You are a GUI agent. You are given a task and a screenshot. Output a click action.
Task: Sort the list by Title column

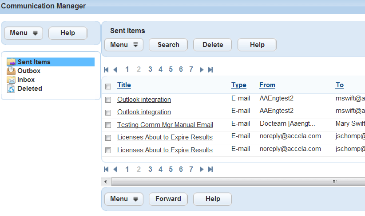(124, 85)
